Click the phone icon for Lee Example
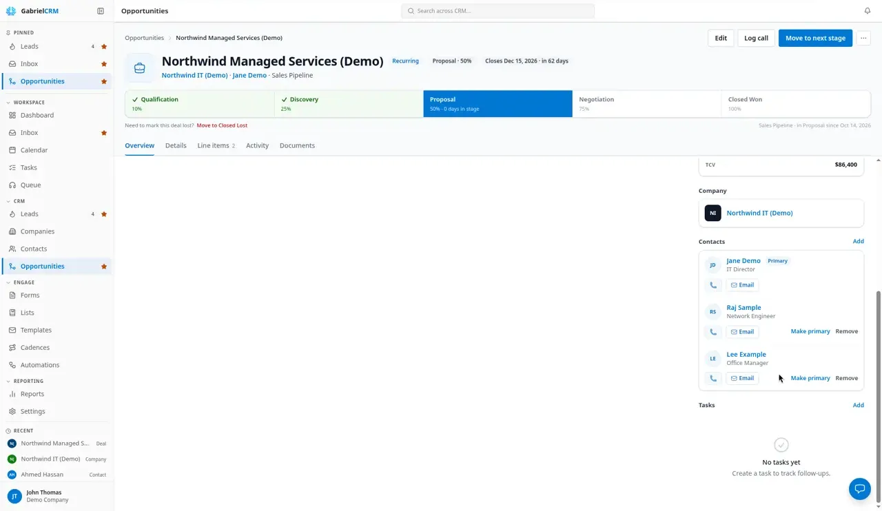Screen dimensions: 882x511 713,378
